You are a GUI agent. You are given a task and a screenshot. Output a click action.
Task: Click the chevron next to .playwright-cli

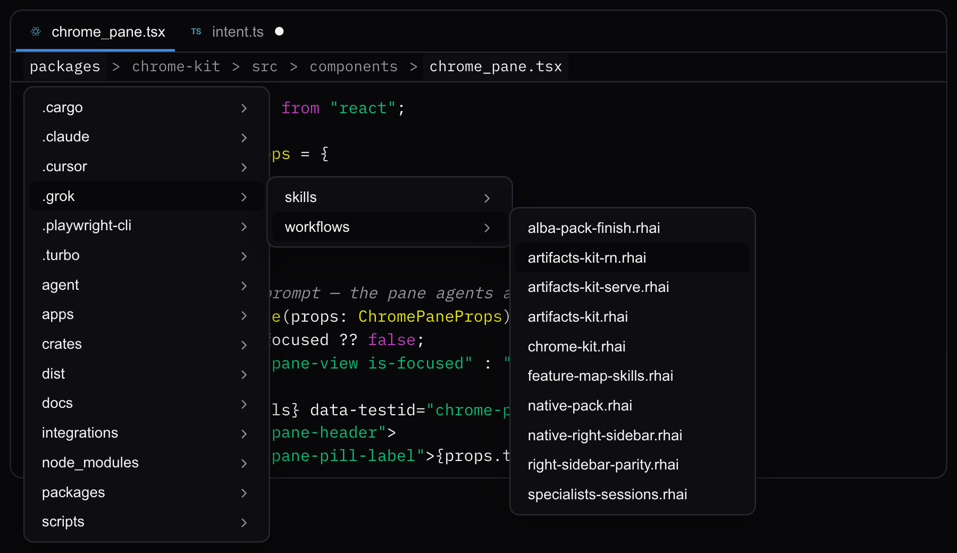[x=244, y=227]
